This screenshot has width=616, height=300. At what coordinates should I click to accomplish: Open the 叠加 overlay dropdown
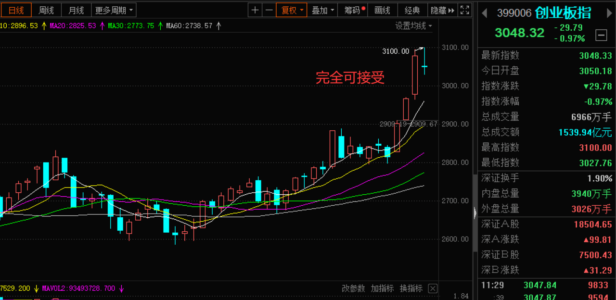tap(322, 10)
